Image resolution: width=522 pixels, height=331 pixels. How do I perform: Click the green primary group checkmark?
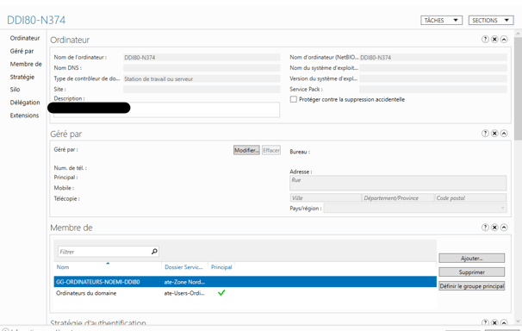pos(221,293)
